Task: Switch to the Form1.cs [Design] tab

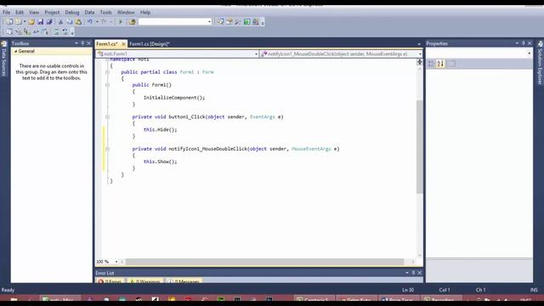Action: (x=150, y=44)
